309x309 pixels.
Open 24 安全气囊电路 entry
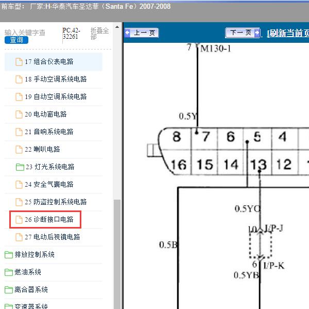coord(54,185)
